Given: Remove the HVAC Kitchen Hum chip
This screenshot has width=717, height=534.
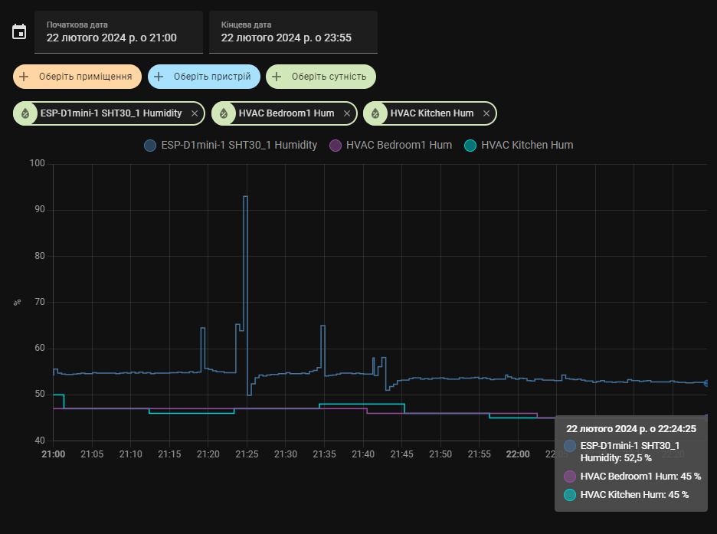Looking at the screenshot, I should point(486,113).
